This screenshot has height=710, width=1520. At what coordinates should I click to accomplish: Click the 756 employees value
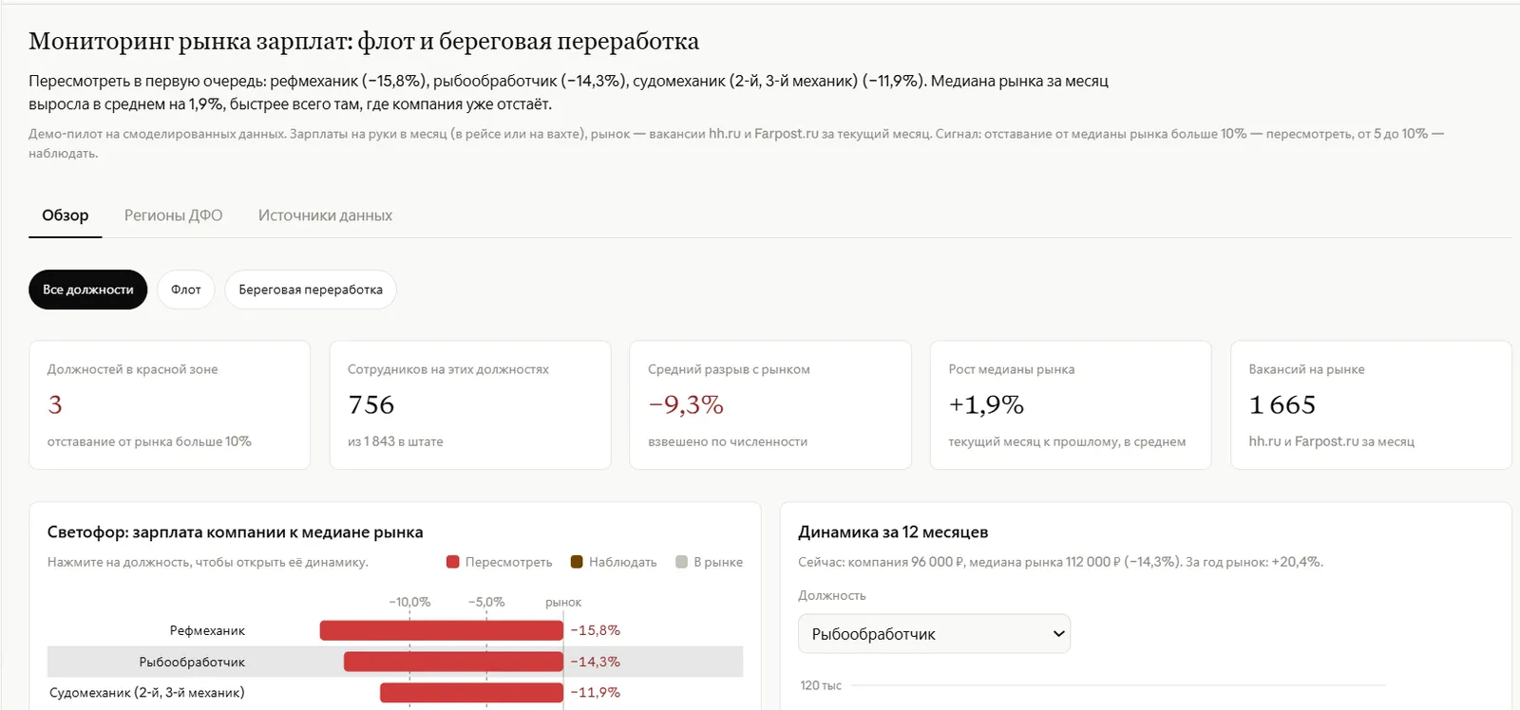click(371, 405)
